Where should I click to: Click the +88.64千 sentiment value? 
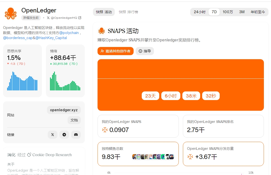[x=63, y=58]
